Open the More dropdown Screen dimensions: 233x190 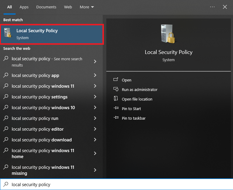(87, 7)
